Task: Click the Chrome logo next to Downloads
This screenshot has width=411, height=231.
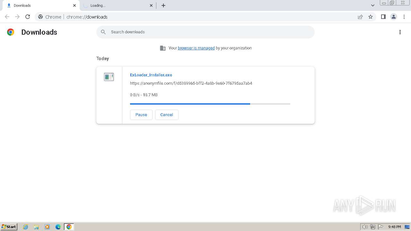Action: [11, 32]
